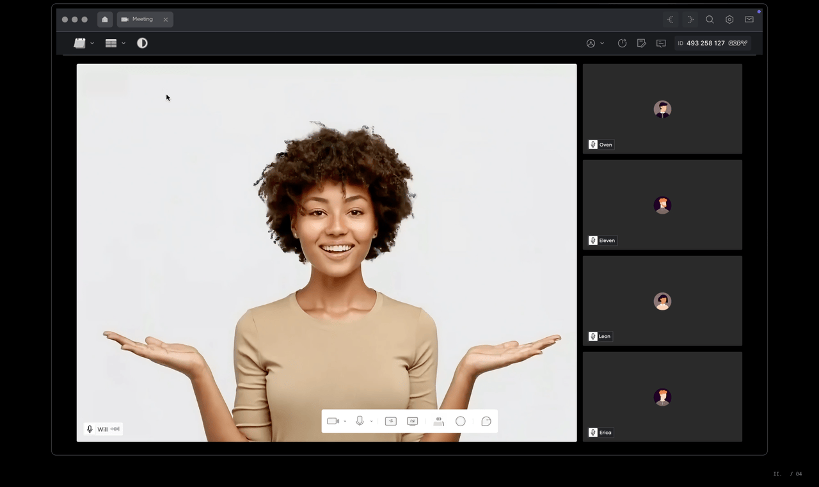The height and width of the screenshot is (487, 819).
Task: Close the Meeting tab
Action: coord(166,20)
